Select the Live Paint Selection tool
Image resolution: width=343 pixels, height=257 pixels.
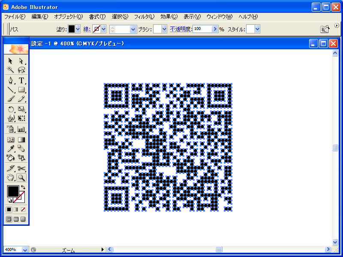click(x=21, y=158)
